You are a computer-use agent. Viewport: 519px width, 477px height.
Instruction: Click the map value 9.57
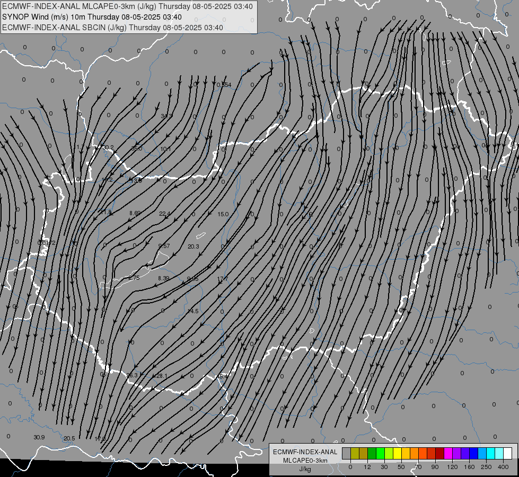tap(164, 246)
